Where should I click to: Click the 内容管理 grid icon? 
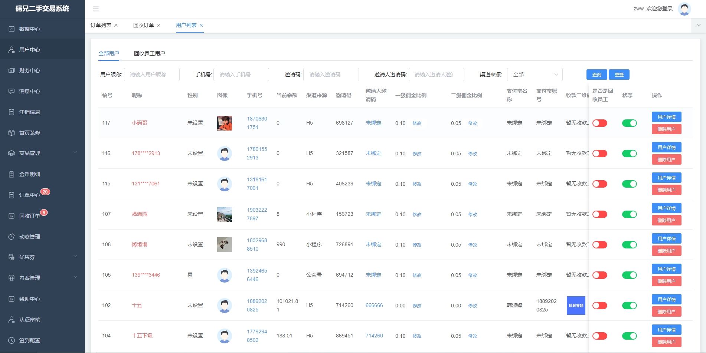coord(12,278)
